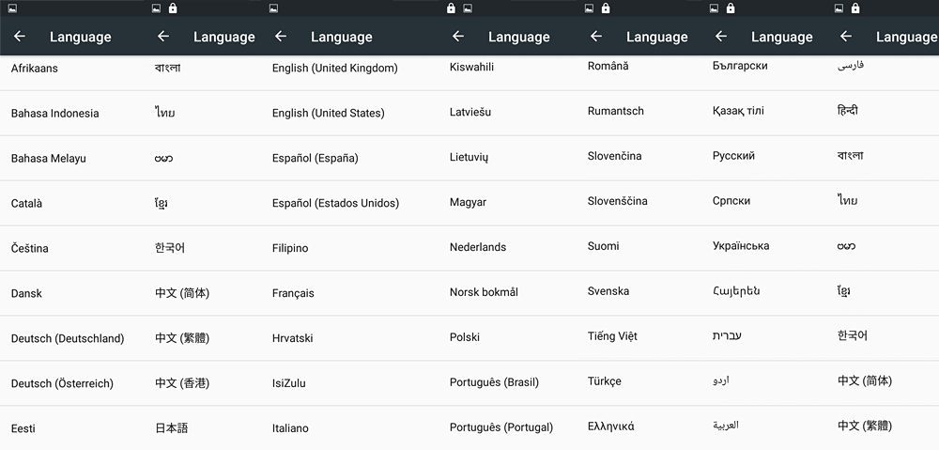Screen dimensions: 939x450
Task: Select Français as the language
Action: coord(293,293)
